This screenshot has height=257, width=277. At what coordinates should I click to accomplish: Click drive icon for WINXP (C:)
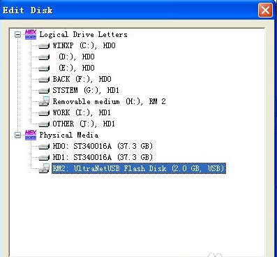click(44, 46)
